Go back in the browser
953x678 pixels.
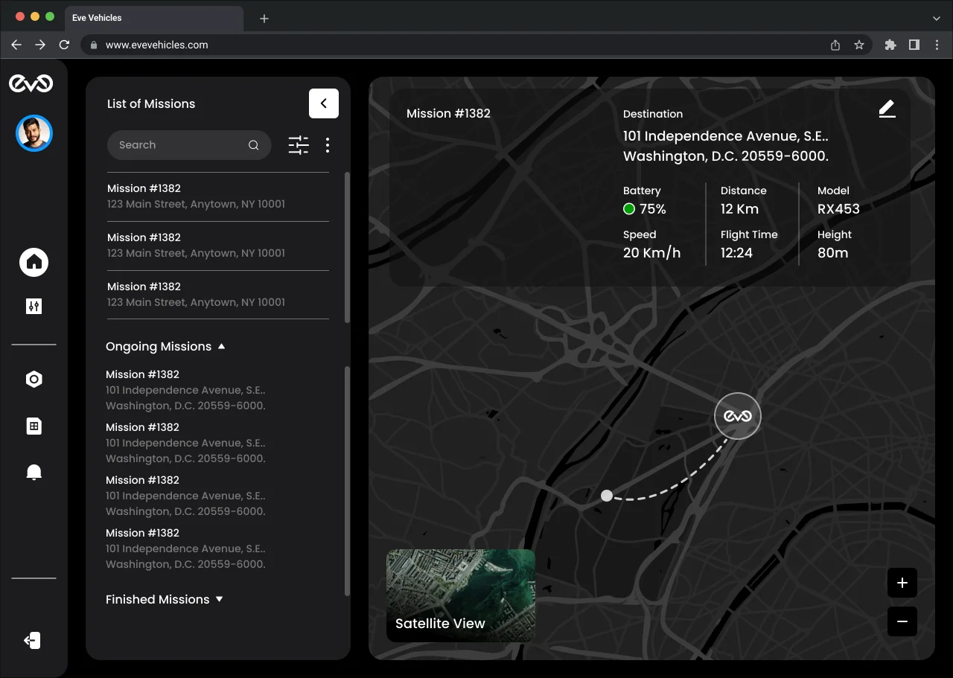point(16,45)
